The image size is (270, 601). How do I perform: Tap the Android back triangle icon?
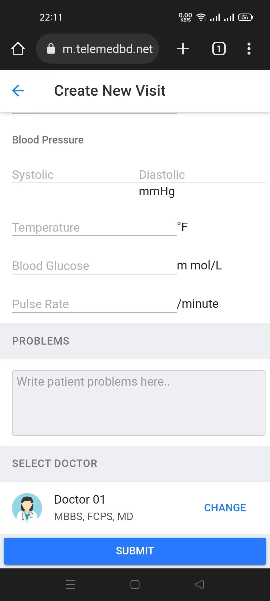(x=199, y=584)
